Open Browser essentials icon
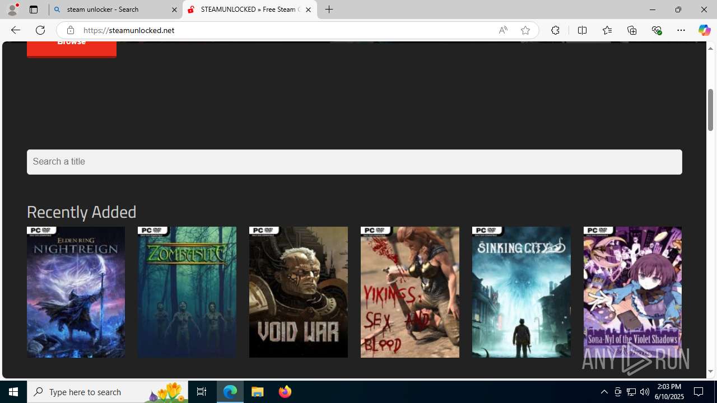Screen dimensions: 717x403 point(657,30)
